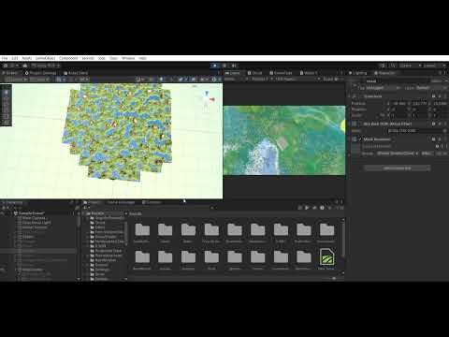This screenshot has width=449, height=337.
Task: Open the account icon dropdown
Action: coord(13,66)
